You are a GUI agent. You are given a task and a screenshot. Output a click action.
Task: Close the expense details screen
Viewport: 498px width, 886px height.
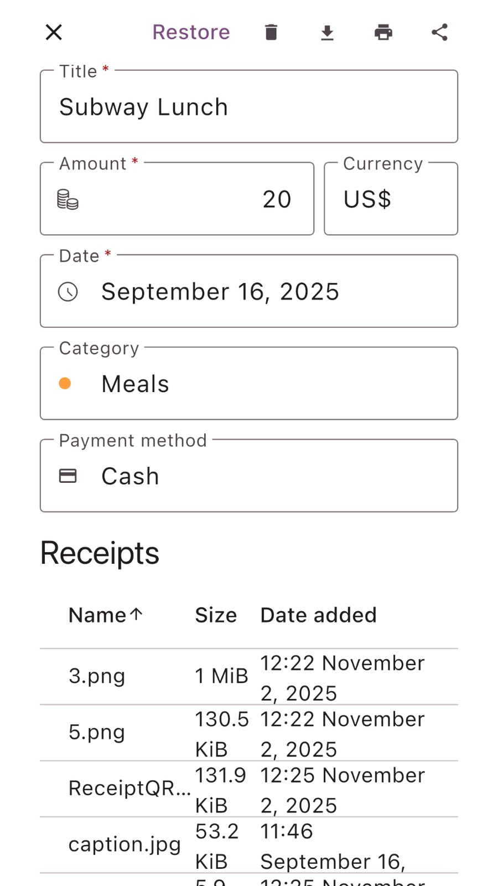click(x=54, y=32)
